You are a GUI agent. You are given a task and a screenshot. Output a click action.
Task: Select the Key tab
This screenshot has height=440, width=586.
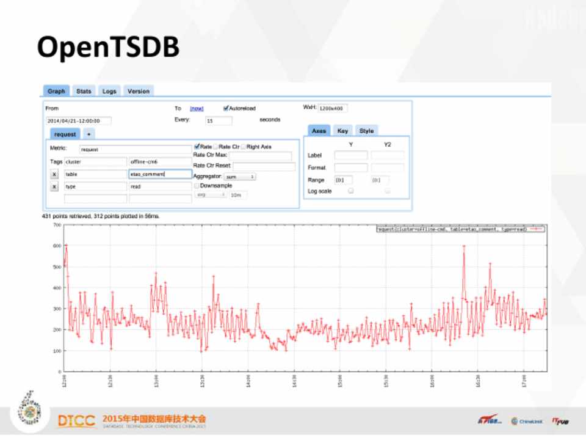(342, 131)
